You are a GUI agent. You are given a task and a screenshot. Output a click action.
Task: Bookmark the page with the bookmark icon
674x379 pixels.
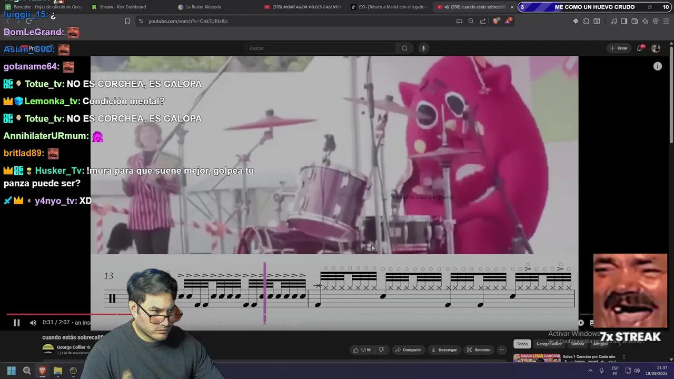click(127, 21)
